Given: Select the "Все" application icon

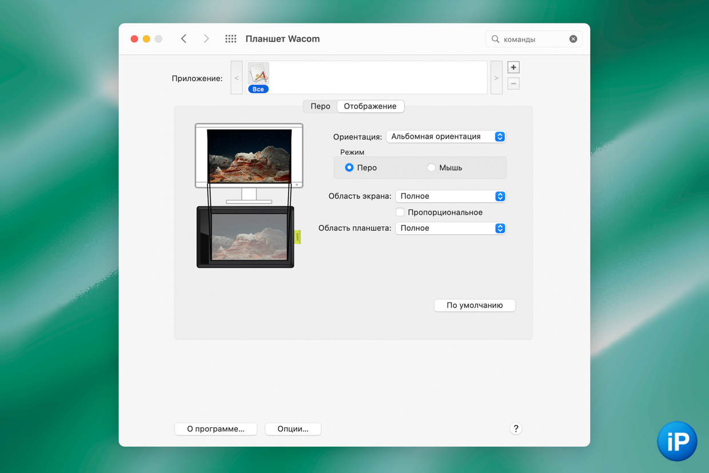Looking at the screenshot, I should click(258, 78).
